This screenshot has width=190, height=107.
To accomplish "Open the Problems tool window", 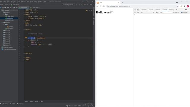I will 4,104.
